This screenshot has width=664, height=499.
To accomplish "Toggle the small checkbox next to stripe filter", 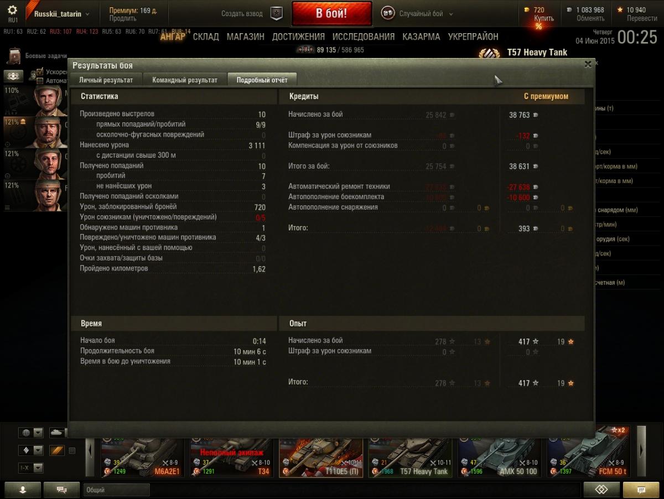I will tap(72, 450).
